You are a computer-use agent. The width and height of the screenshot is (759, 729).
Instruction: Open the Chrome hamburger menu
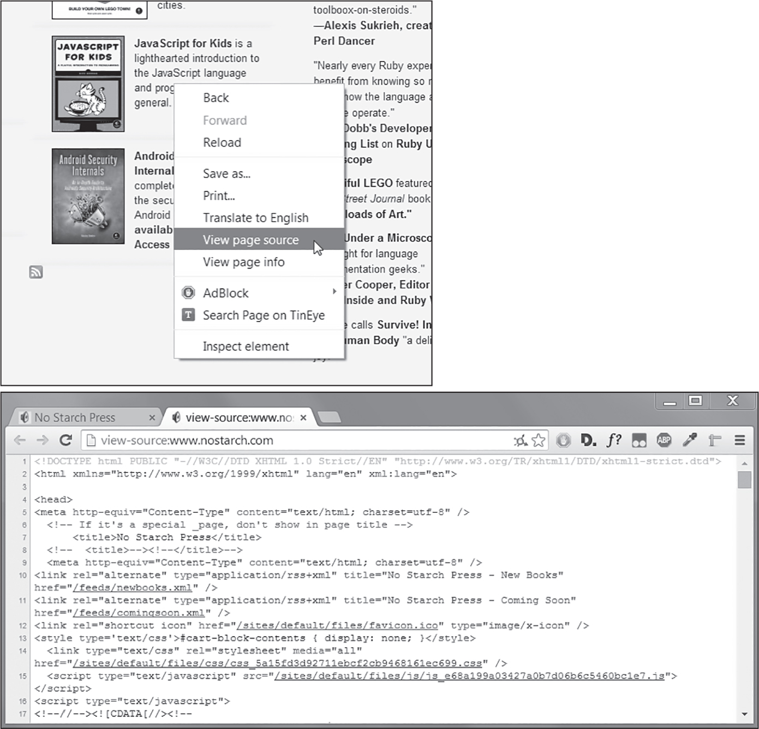739,440
